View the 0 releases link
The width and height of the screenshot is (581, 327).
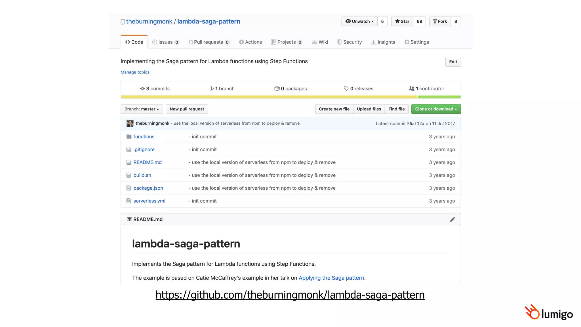tap(359, 89)
